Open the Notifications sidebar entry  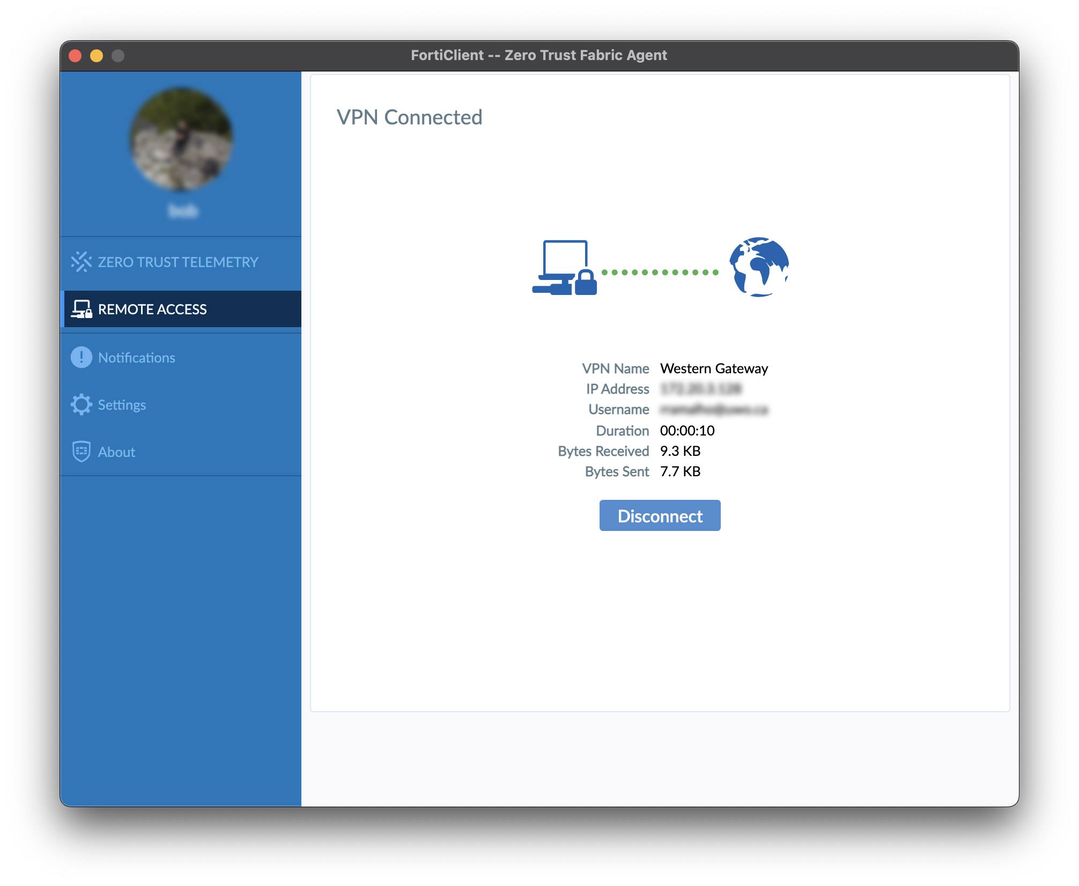(x=136, y=357)
